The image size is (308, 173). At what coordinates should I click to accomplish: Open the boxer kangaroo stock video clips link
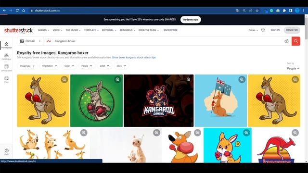[x=134, y=58]
